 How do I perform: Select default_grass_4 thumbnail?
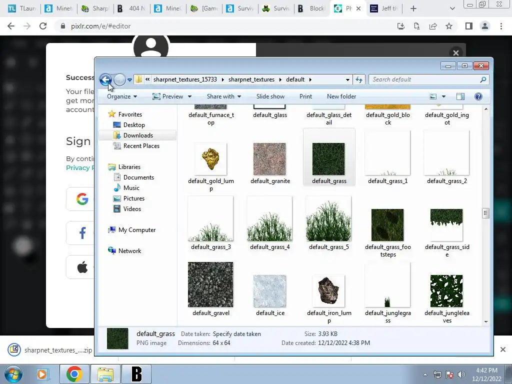[269, 219]
